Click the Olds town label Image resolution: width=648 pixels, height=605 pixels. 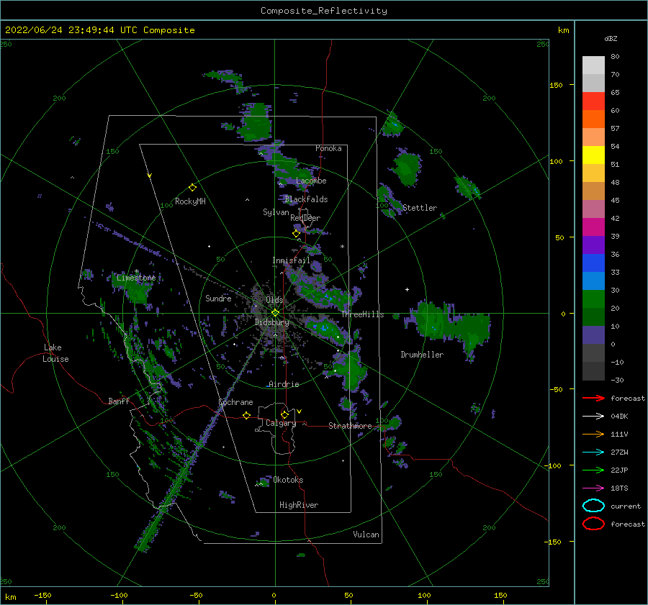tap(274, 300)
